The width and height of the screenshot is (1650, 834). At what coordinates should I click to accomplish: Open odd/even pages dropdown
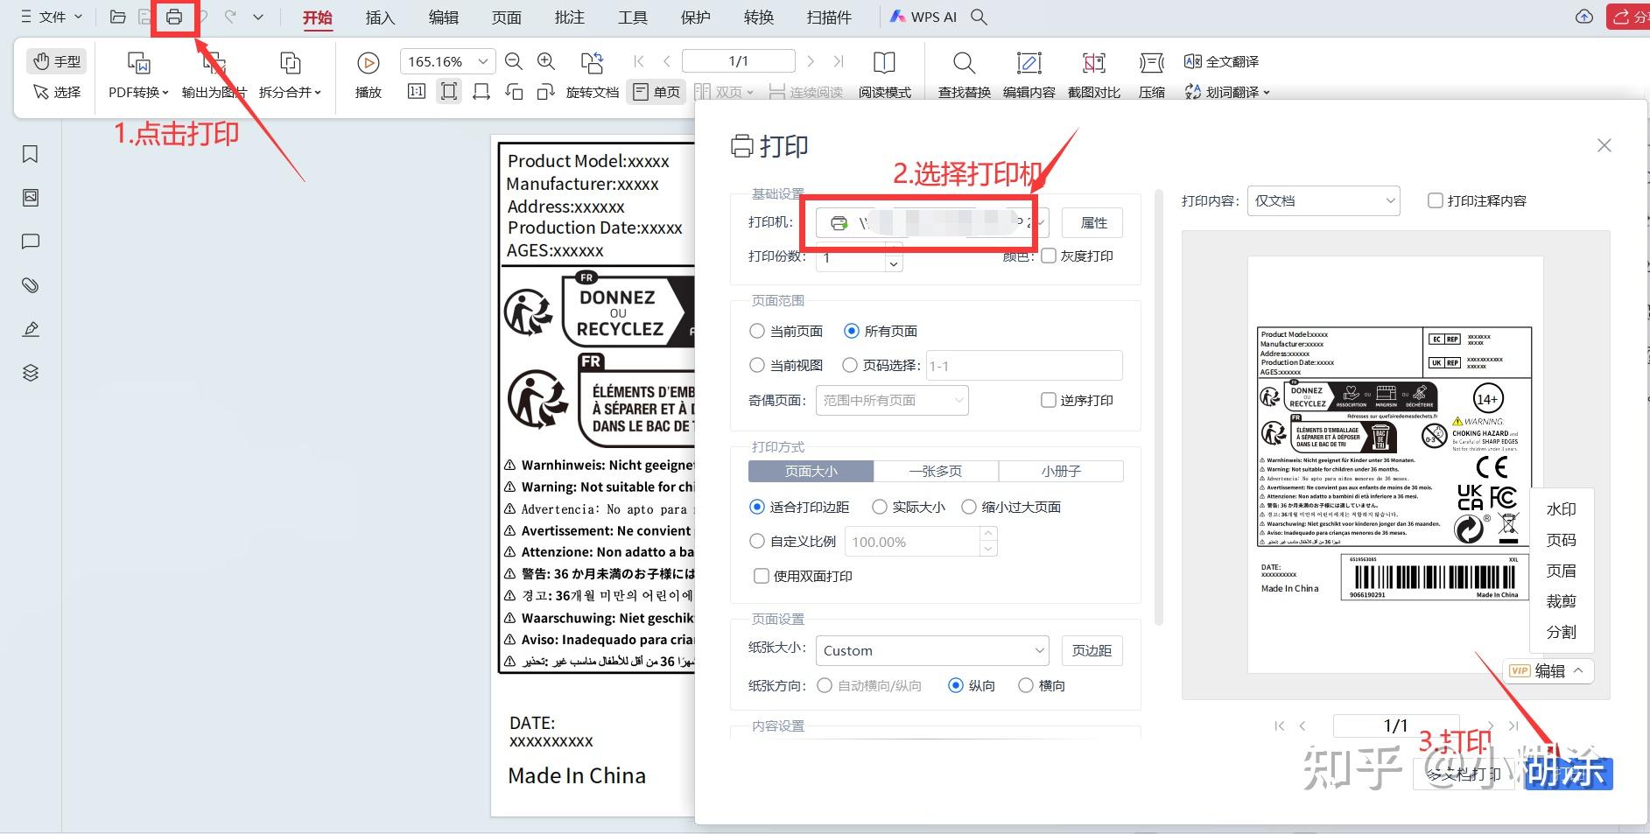(892, 400)
